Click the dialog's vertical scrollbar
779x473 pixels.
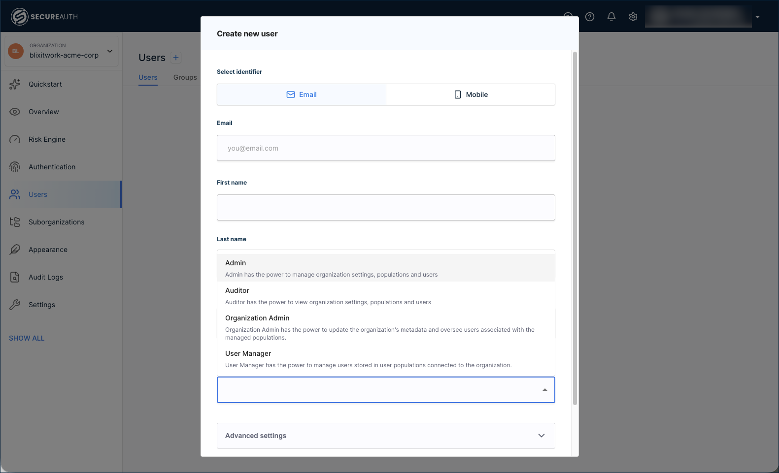tap(575, 228)
